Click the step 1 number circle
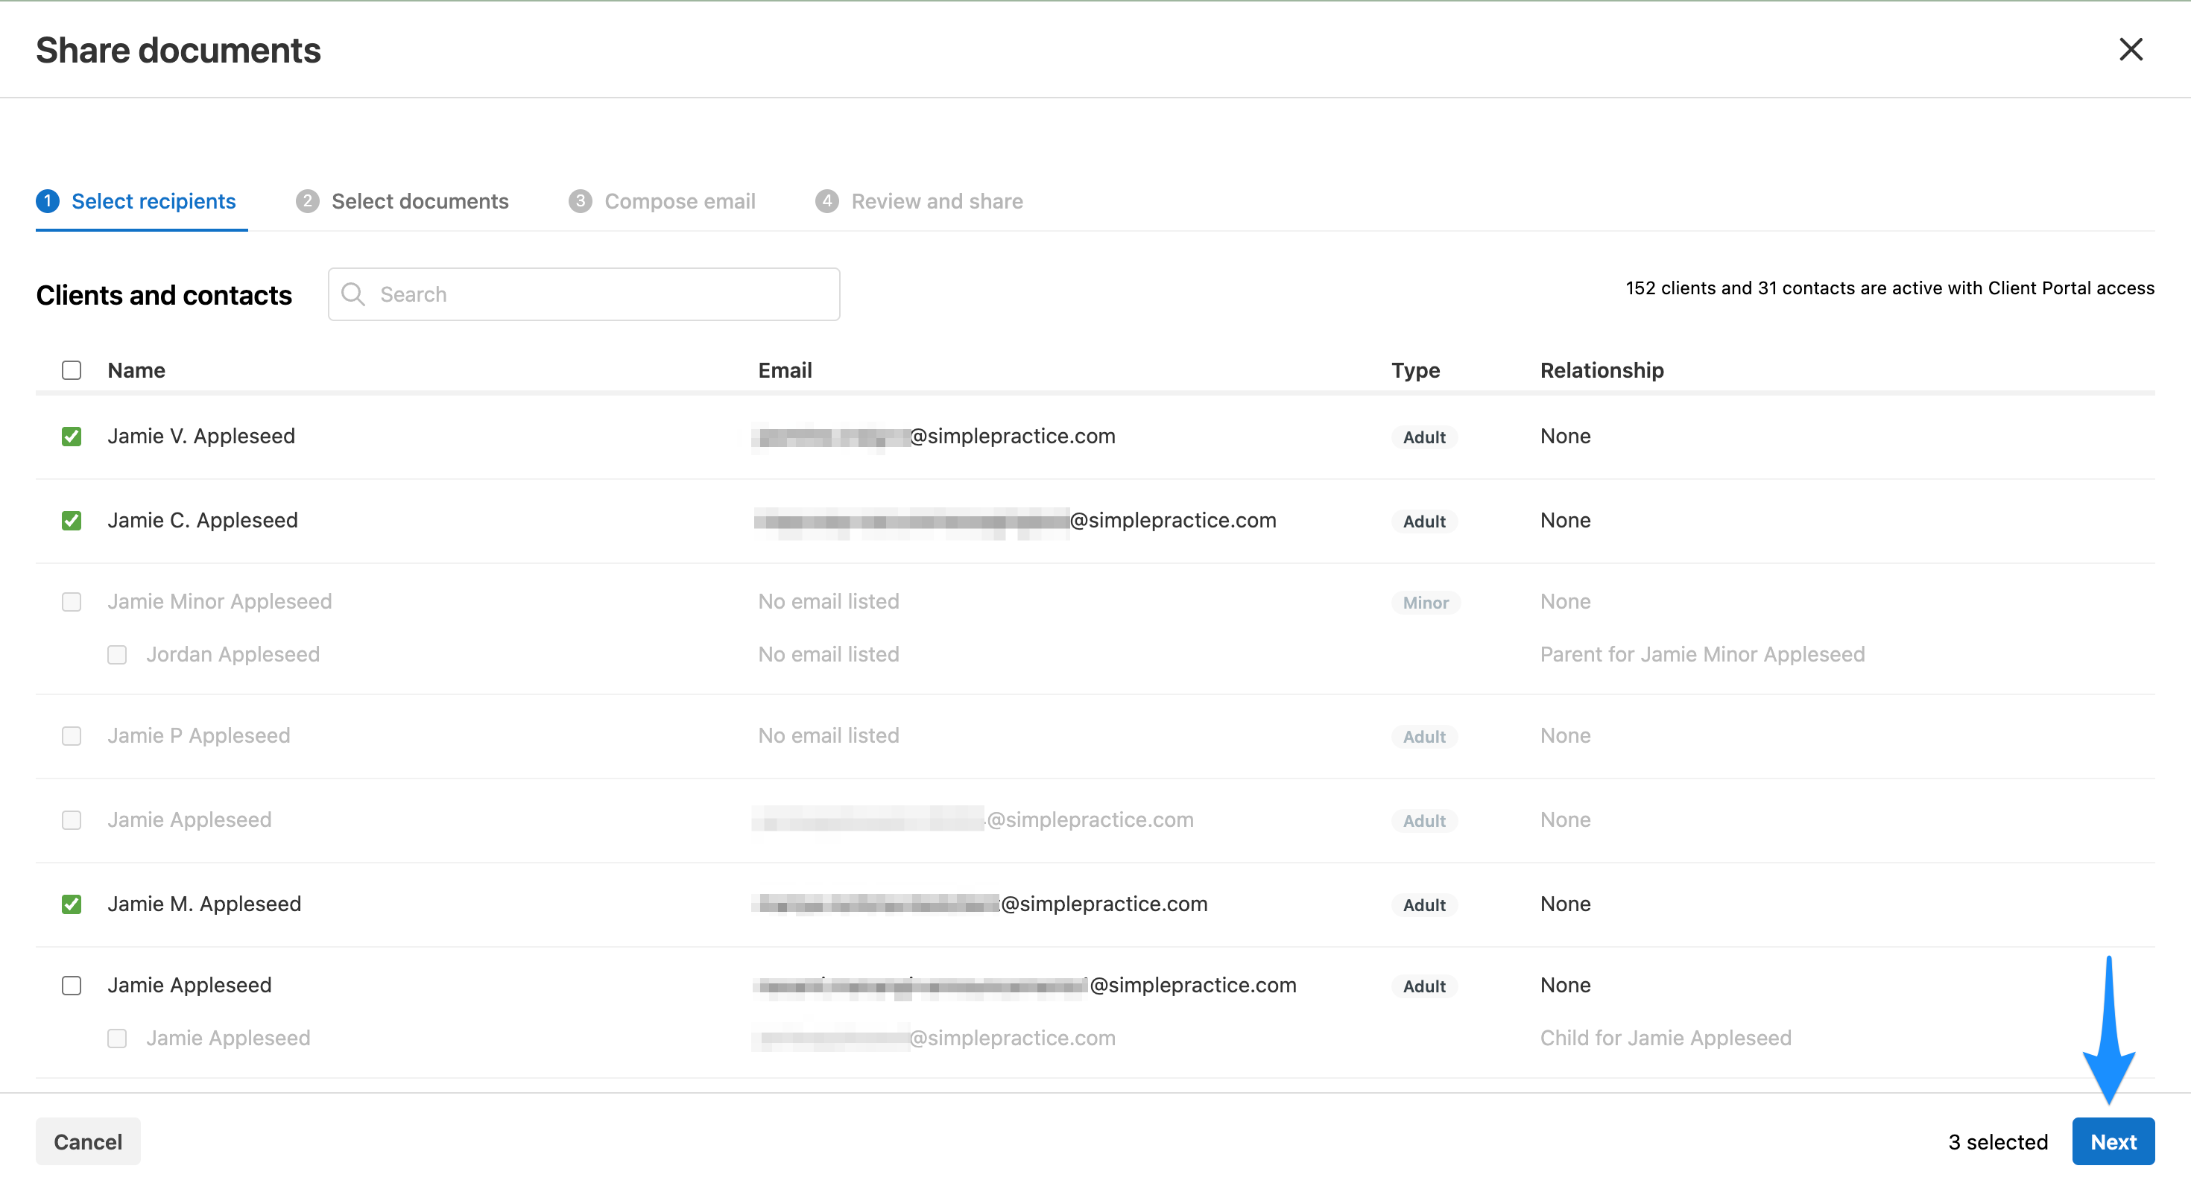Viewport: 2191px width, 1189px height. coord(48,200)
